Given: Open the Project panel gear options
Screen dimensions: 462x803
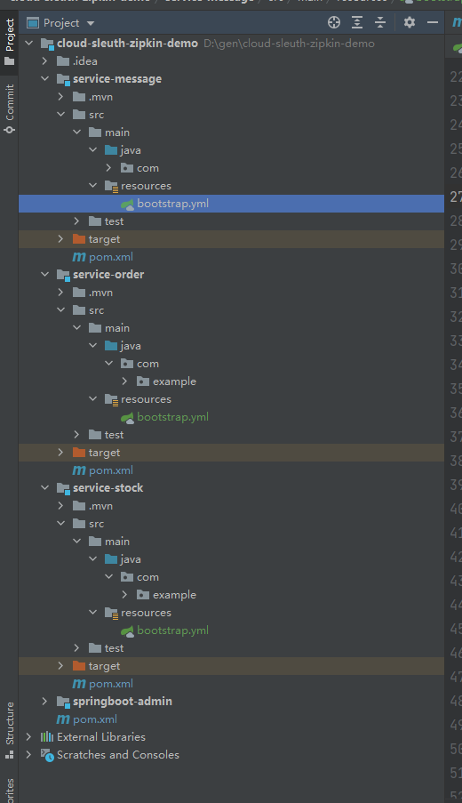Looking at the screenshot, I should coord(410,22).
